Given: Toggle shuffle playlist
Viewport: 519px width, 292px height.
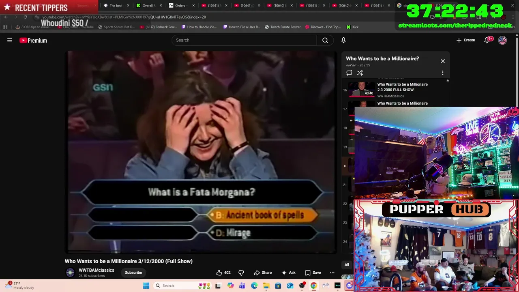Looking at the screenshot, I should pyautogui.click(x=360, y=73).
